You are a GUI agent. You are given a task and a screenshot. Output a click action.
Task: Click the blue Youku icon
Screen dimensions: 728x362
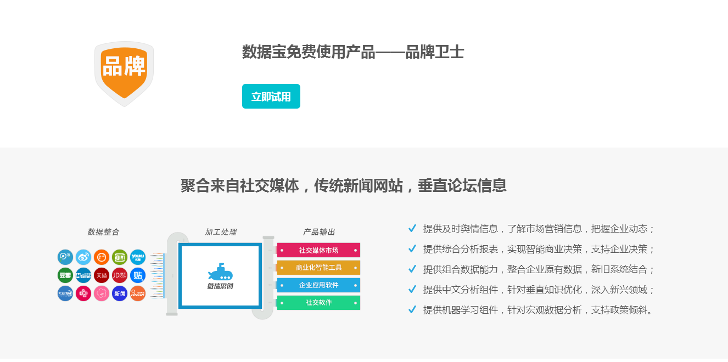click(138, 257)
